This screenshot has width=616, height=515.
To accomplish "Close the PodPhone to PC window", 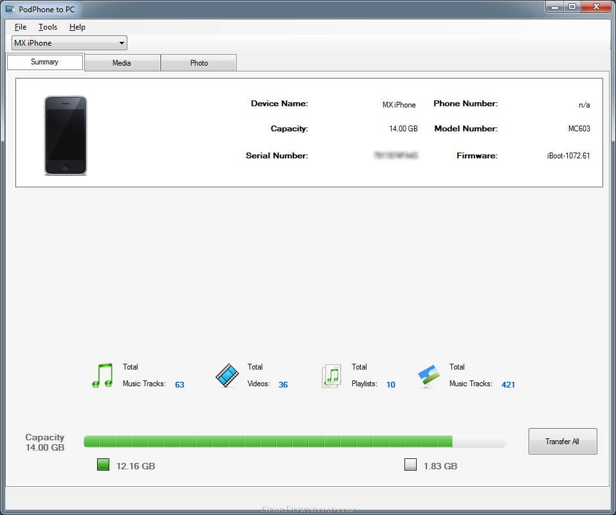I will (596, 6).
